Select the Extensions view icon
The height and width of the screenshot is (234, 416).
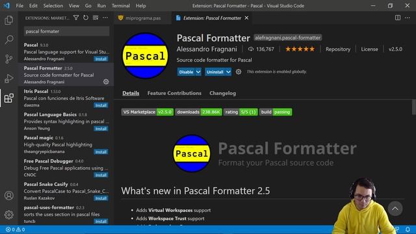[8, 98]
